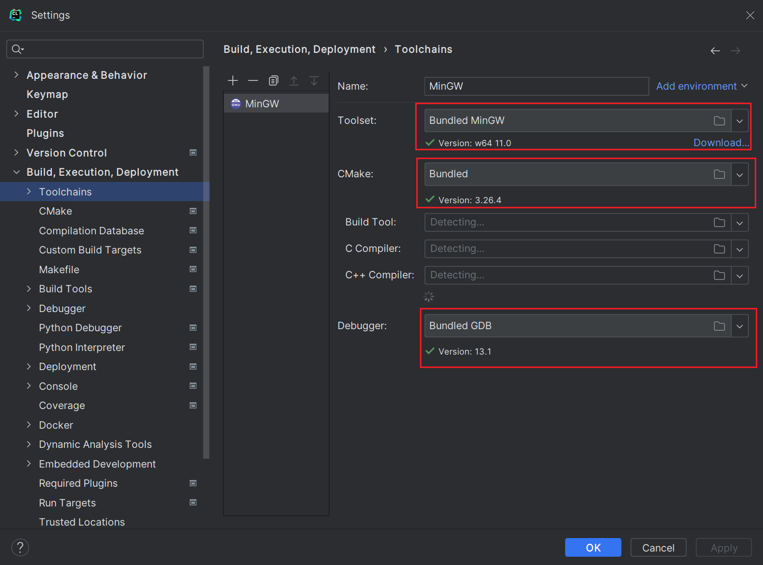Click CLion logo in title bar
Image resolution: width=763 pixels, height=565 pixels.
point(16,15)
